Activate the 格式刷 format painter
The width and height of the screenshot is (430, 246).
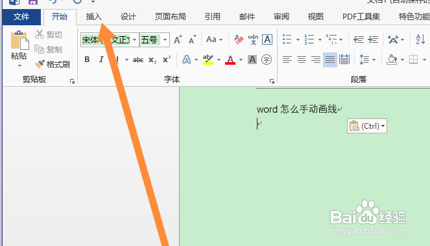click(x=53, y=64)
